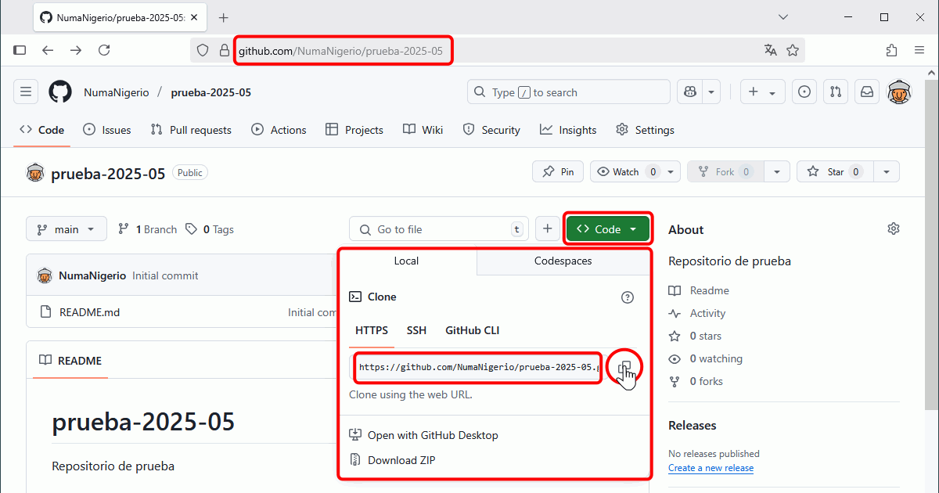Switch to the Security tab

point(491,130)
